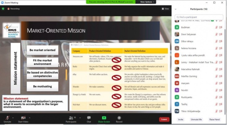Click the Recording indicator
The height and width of the screenshot is (125, 227).
14,9
